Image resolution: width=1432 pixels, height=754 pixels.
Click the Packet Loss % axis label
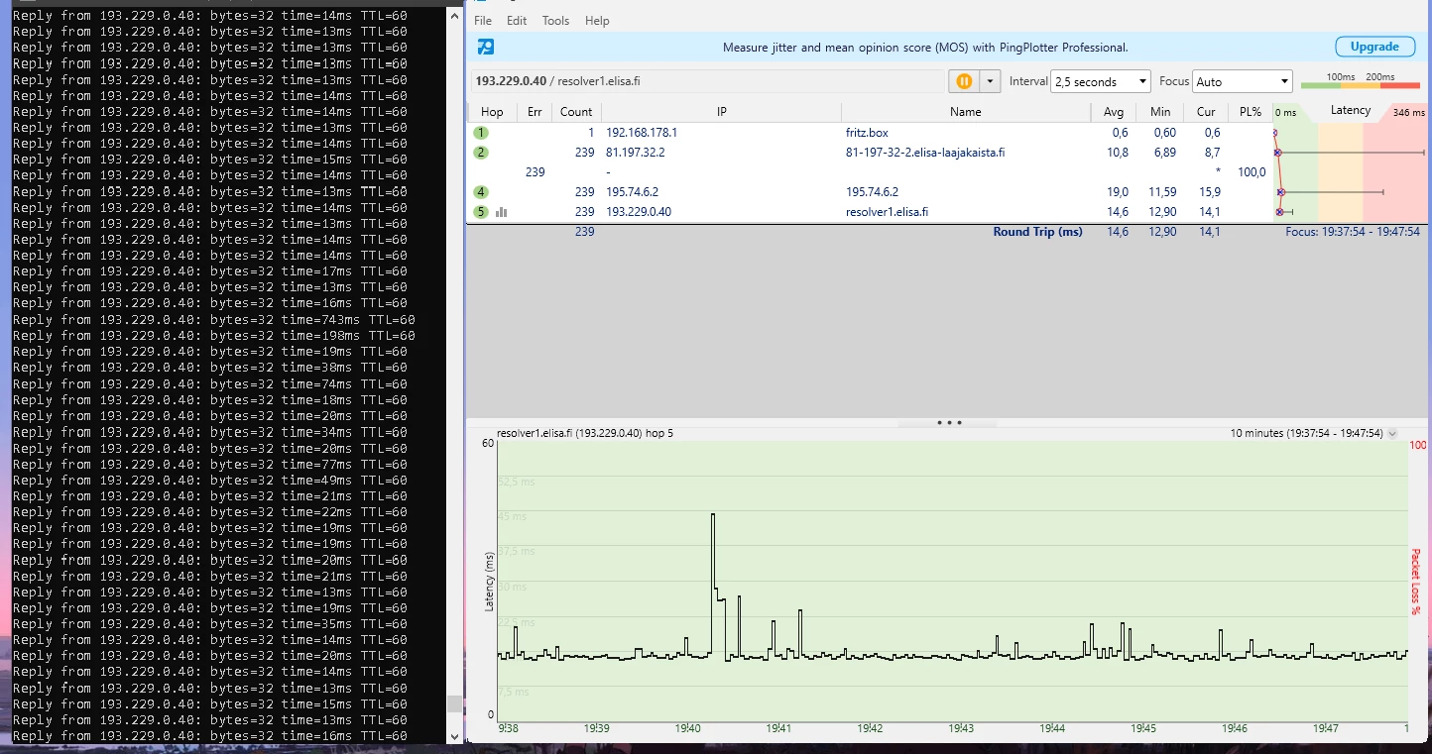(1416, 582)
